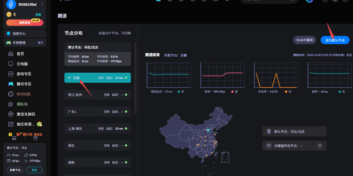This screenshot has height=176, width=353.
Task: Click the 设为默认节点 button
Action: (335, 40)
